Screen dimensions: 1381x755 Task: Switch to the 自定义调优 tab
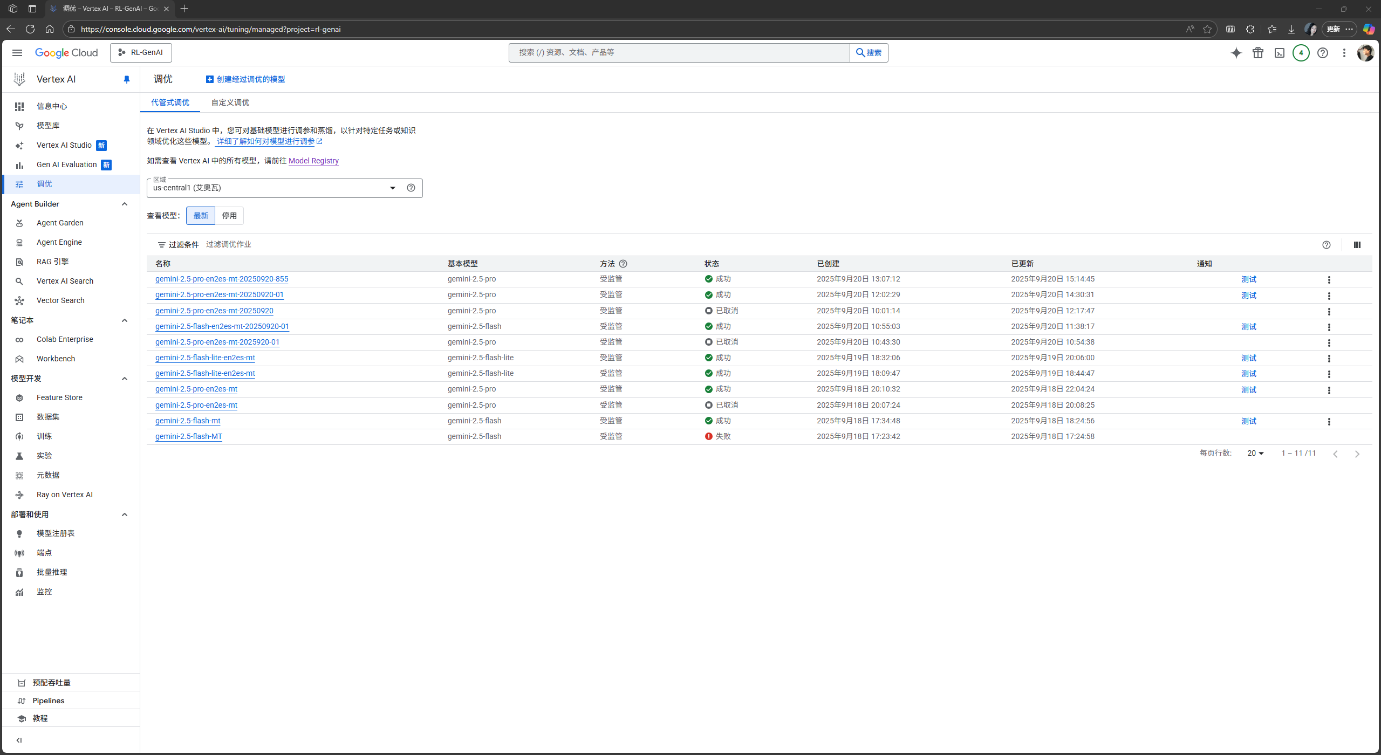(x=230, y=102)
